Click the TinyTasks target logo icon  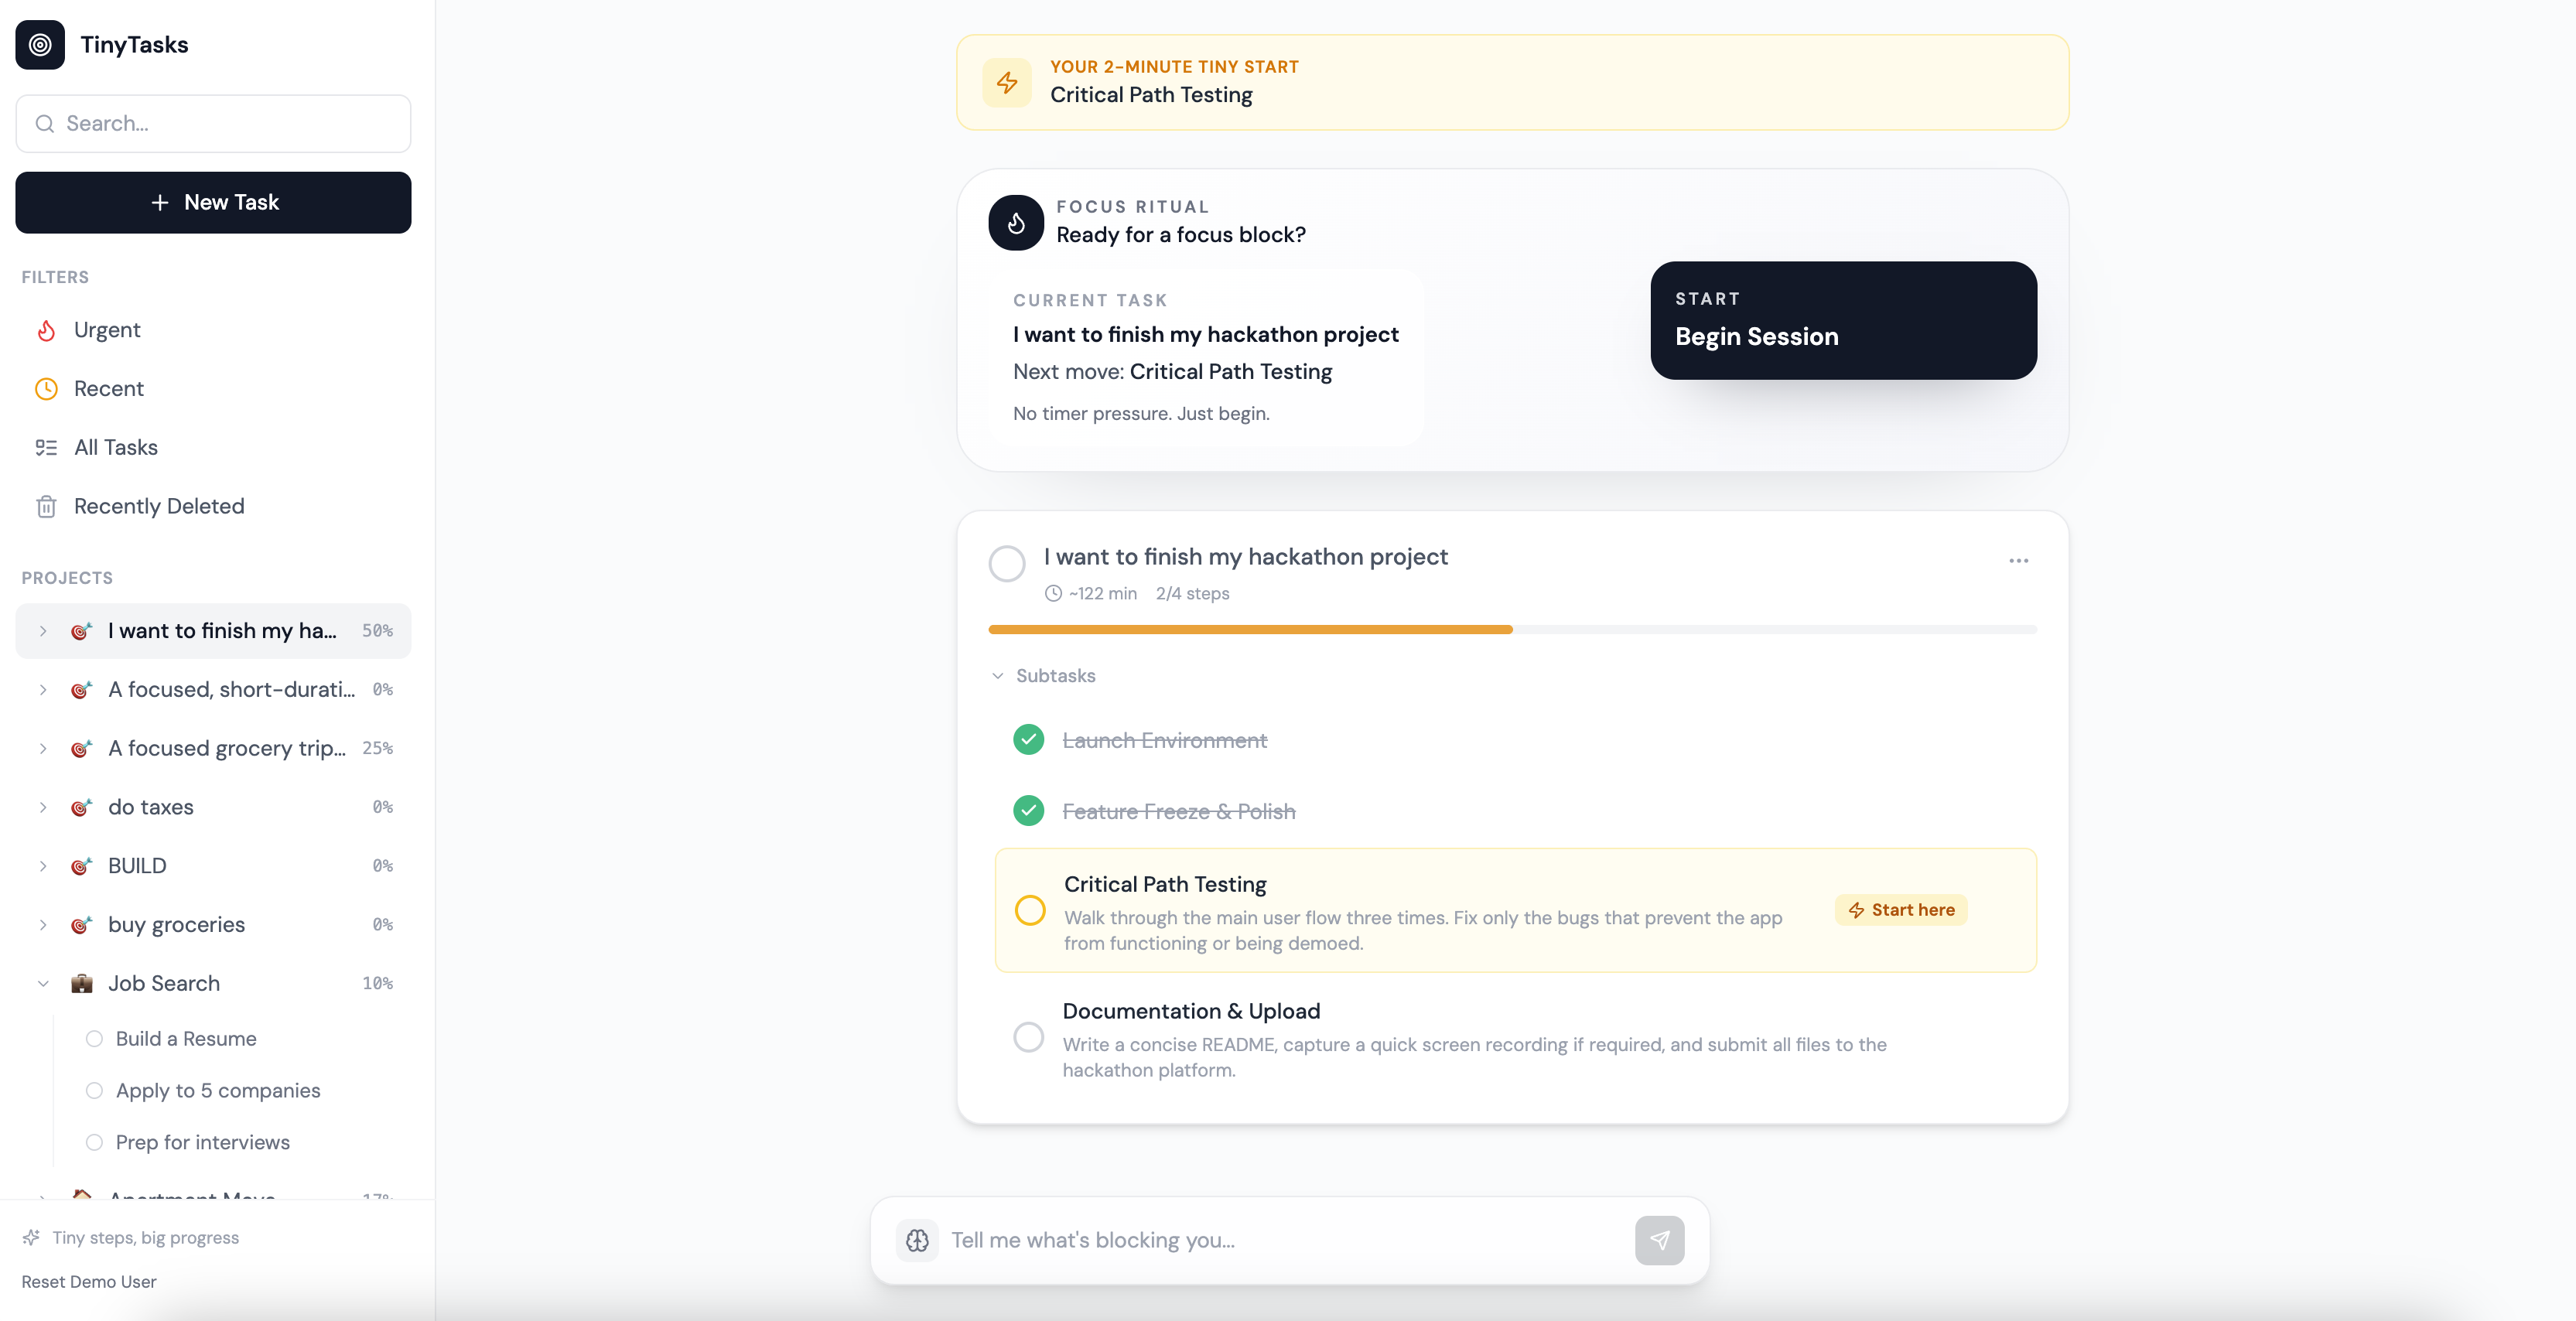pos(40,44)
